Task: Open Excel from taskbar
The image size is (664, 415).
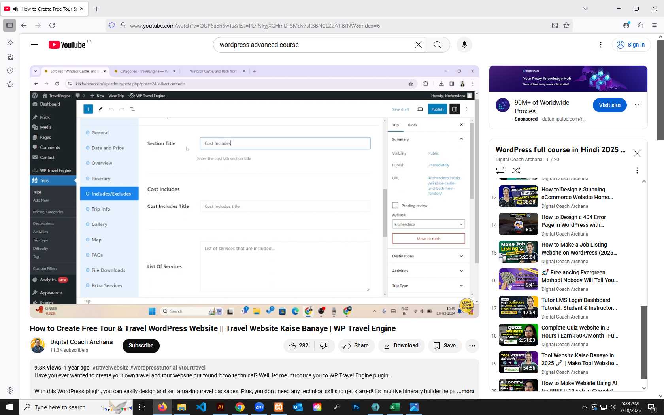Action: tap(395, 407)
